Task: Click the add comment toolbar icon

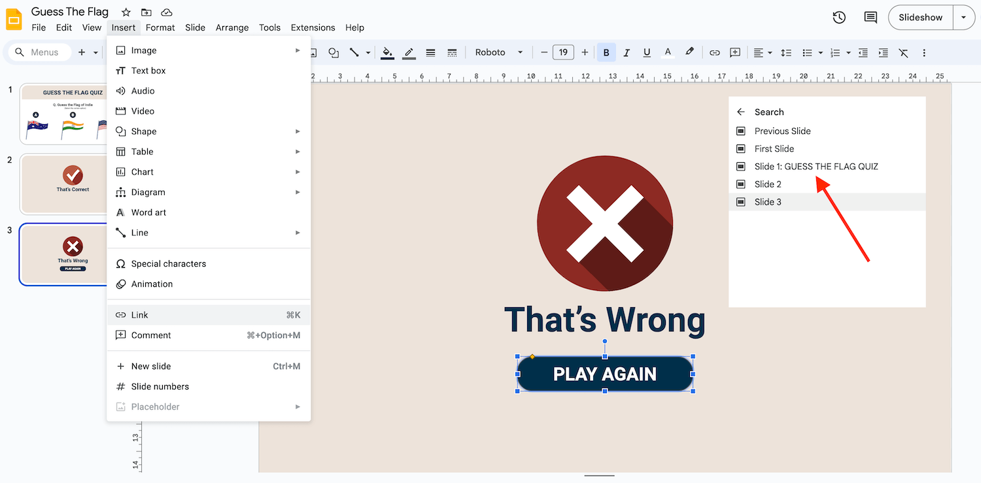Action: point(735,52)
